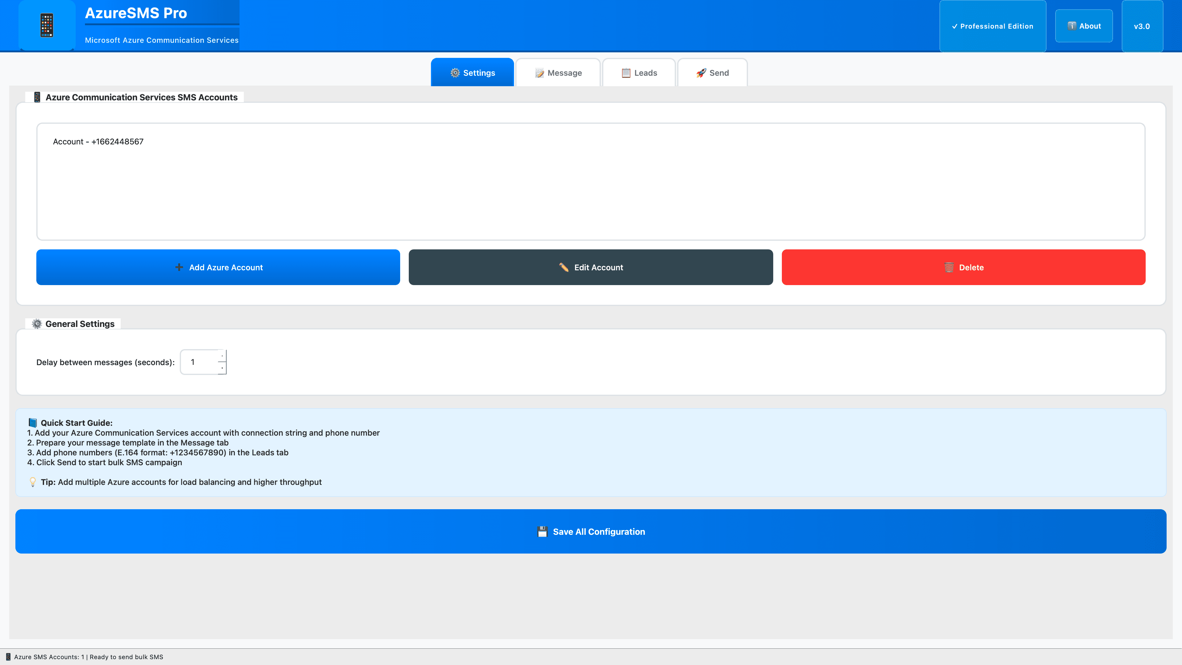Click the book icon beside Quick Start Guide

33,423
